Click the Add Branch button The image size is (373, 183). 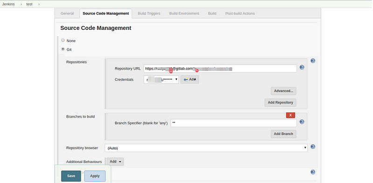click(x=283, y=134)
